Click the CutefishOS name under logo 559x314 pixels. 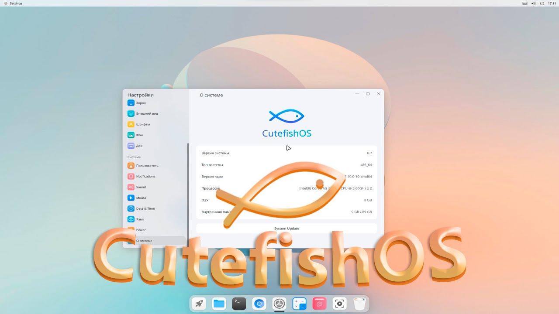286,133
